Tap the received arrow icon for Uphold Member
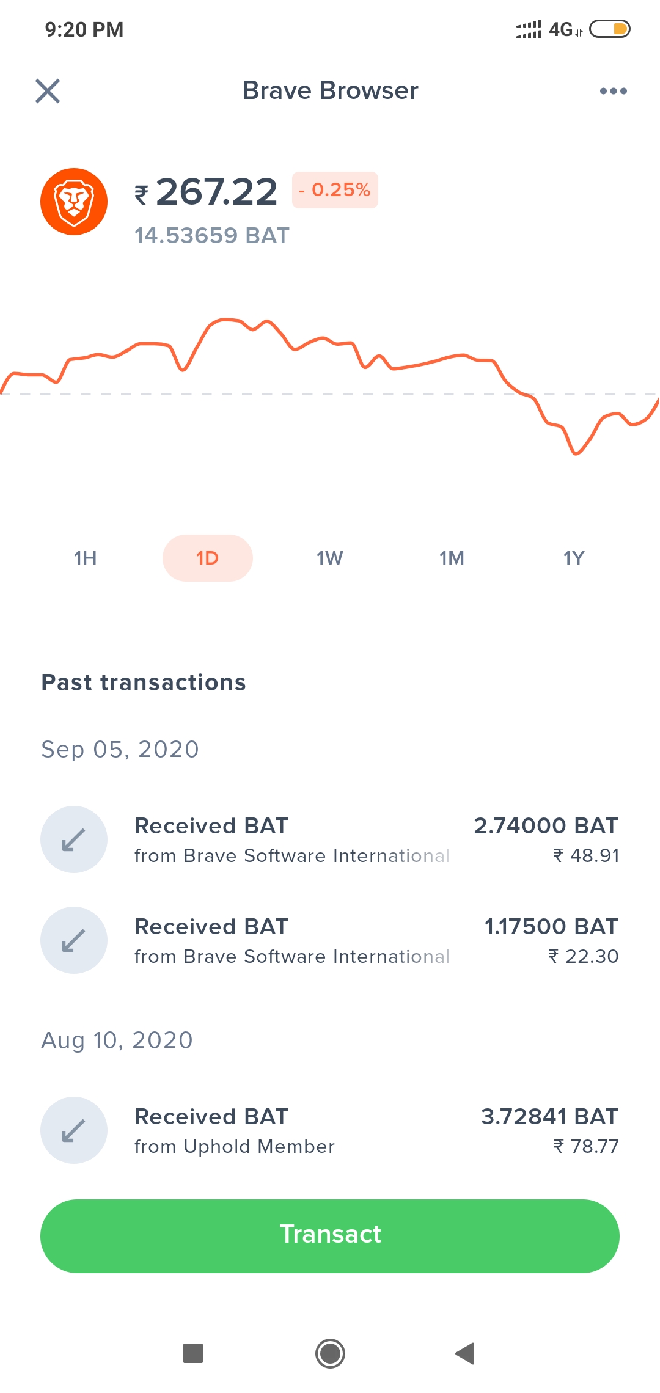The width and height of the screenshot is (660, 1393). click(74, 1130)
